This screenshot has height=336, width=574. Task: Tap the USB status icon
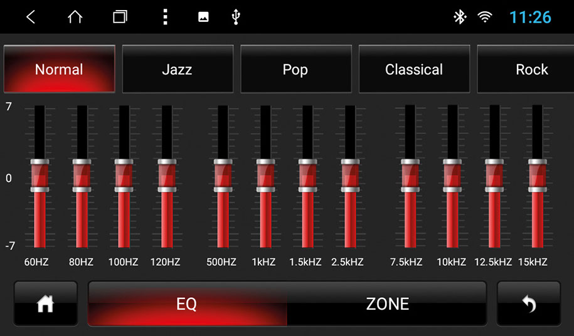point(236,17)
